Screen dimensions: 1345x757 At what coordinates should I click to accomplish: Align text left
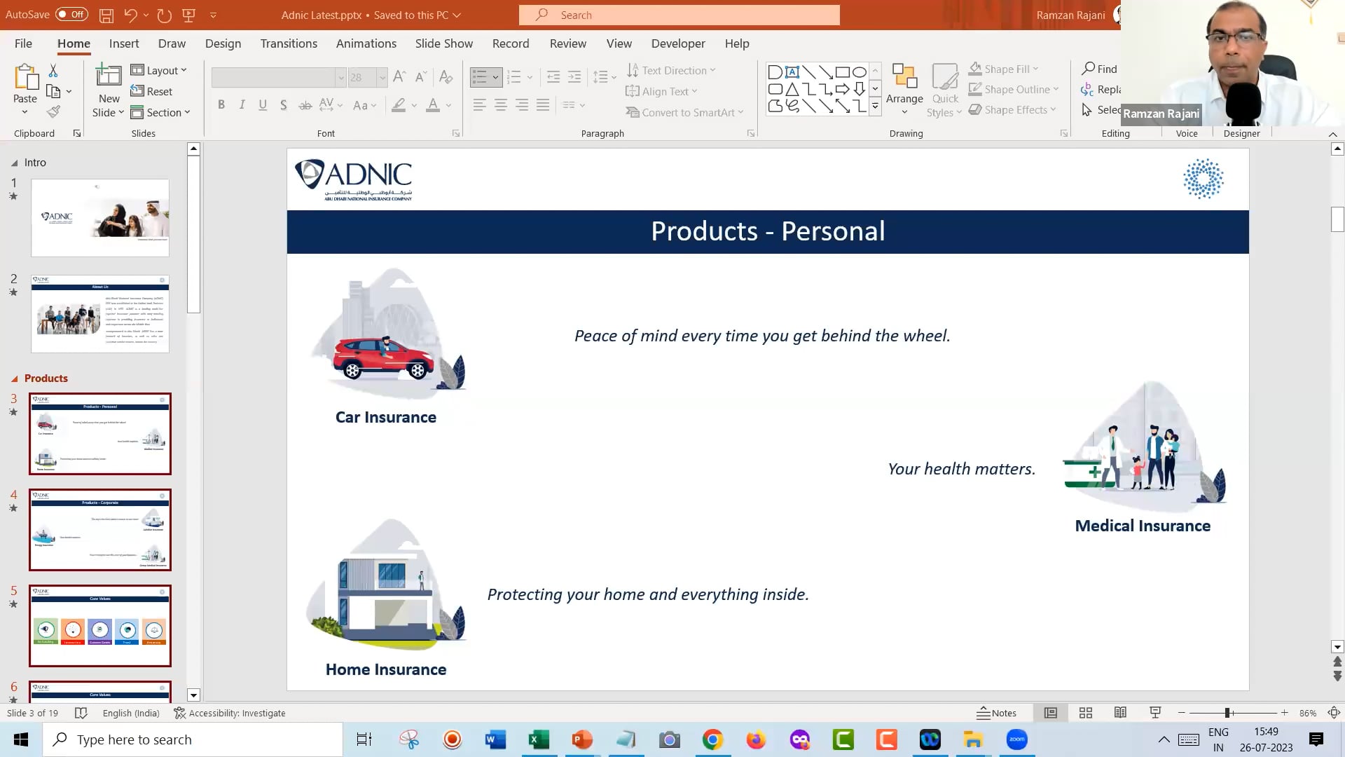click(x=479, y=105)
